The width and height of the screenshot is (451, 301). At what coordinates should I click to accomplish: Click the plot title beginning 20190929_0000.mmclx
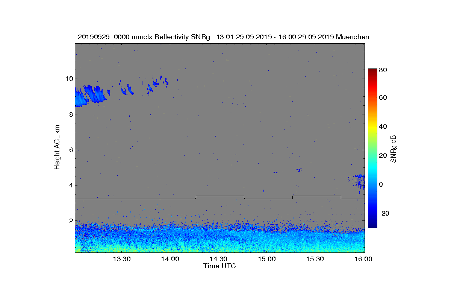(223, 37)
